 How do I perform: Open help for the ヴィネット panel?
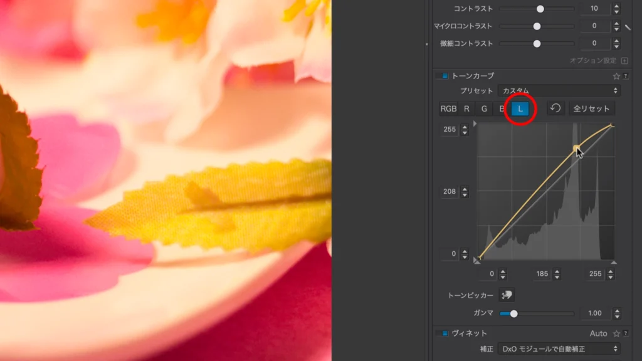626,333
